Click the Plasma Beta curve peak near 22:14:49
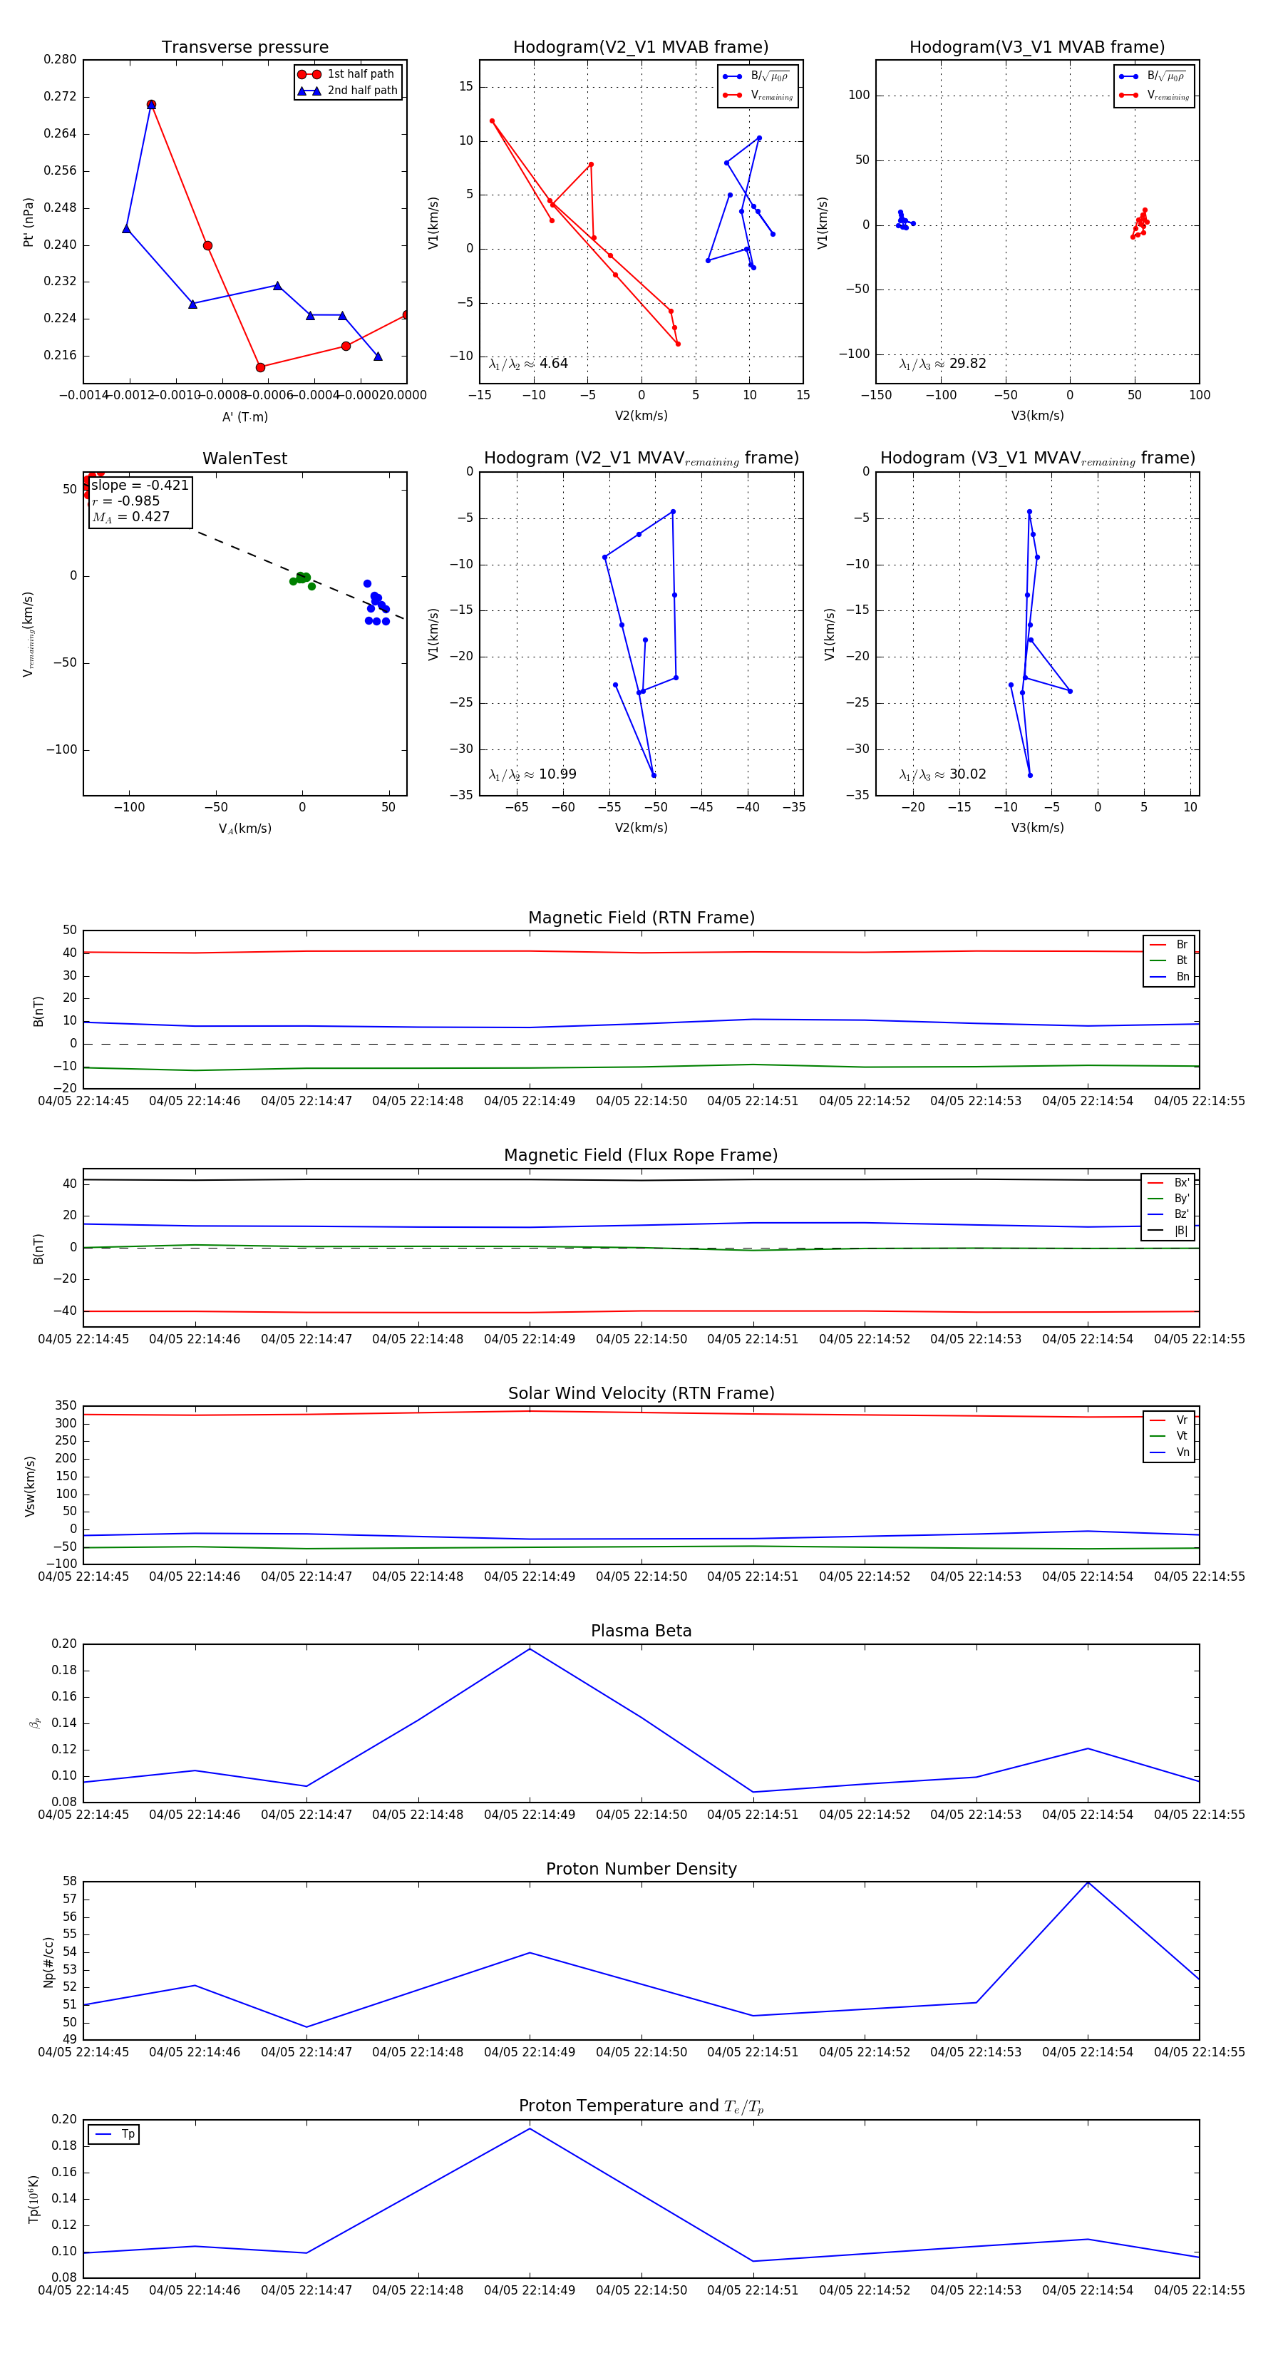1283x2353 pixels. (530, 1649)
